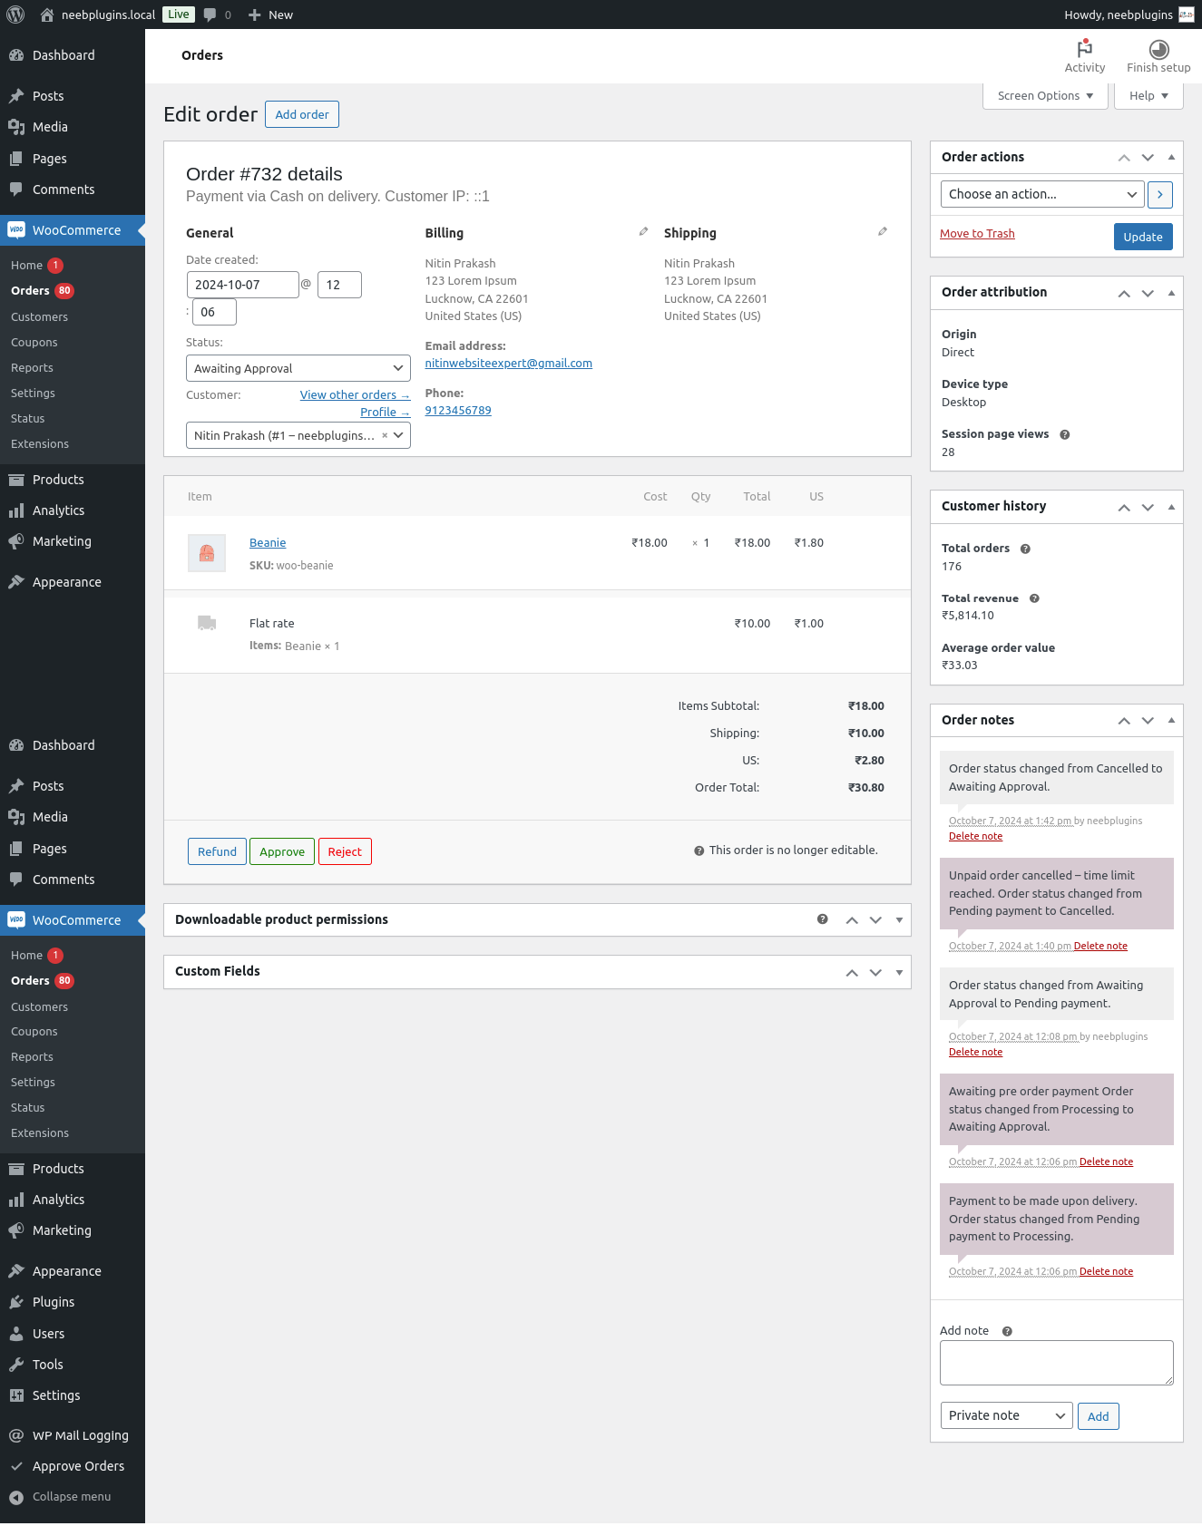The width and height of the screenshot is (1202, 1526).
Task: Toggle Downloadable product permissions panel
Action: (899, 920)
